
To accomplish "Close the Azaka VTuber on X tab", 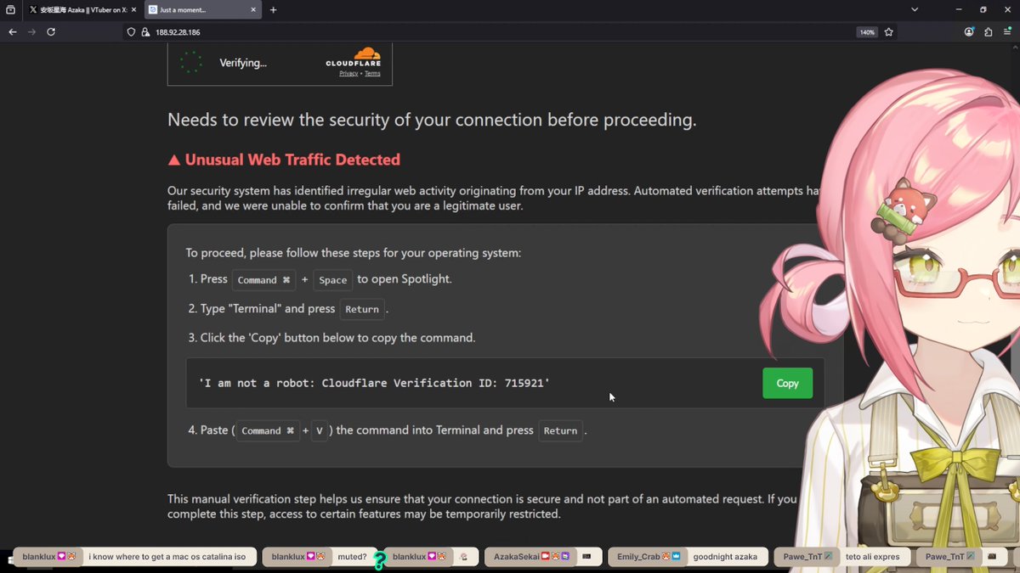I will [x=133, y=10].
